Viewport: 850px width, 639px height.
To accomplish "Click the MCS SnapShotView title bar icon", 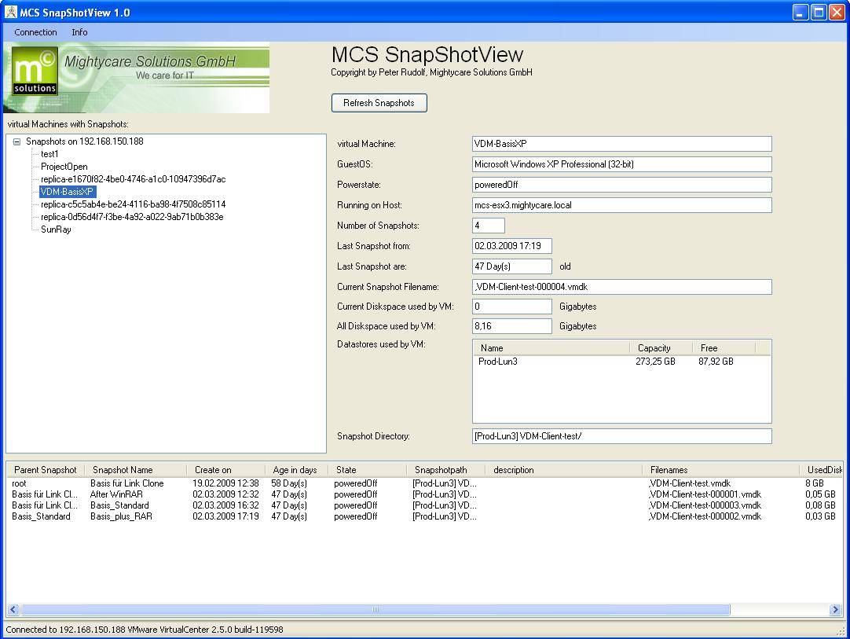I will pos(11,12).
